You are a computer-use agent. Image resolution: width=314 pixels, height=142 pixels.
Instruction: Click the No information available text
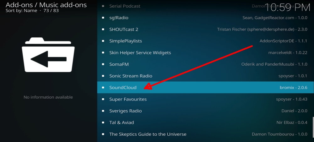pyautogui.click(x=48, y=97)
